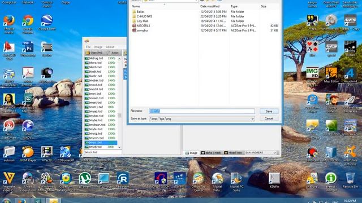This screenshot has width=362, height=203.
Task: Open the Image menu in the TXD tool window
Action: point(98,47)
